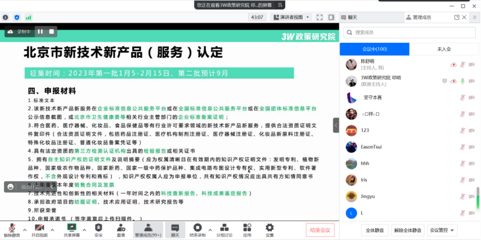Click cloud recording icon for 陈舒萌
Screen dimensions: 481x240
click(453, 65)
